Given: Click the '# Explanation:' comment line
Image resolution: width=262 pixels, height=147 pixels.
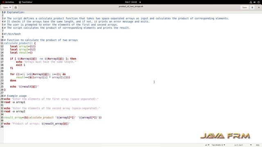Looking at the screenshot, I should coord(15,12).
